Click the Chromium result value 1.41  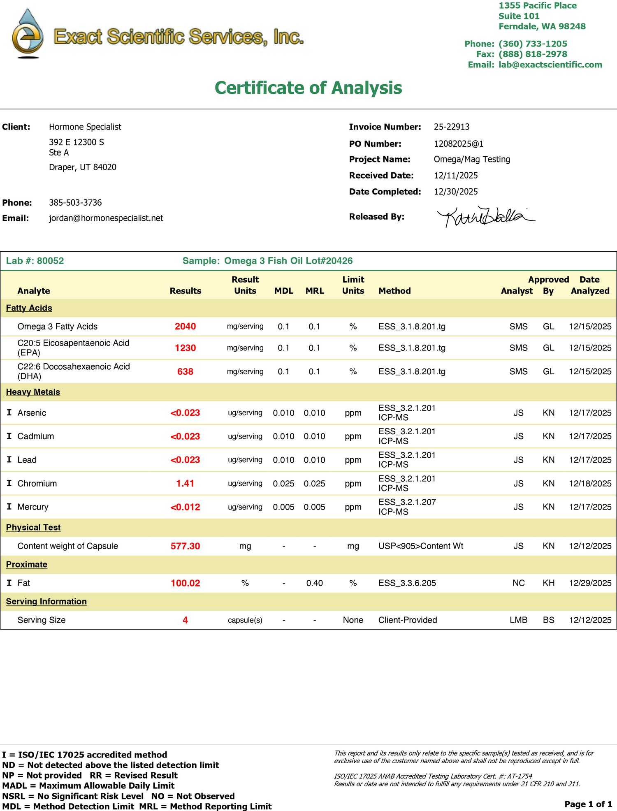click(185, 483)
